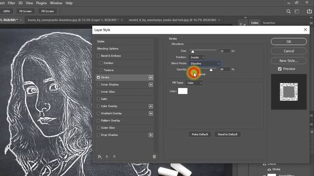Image resolution: width=314 pixels, height=176 pixels.
Task: Click the Opacity slider handle
Action: [x=211, y=69]
